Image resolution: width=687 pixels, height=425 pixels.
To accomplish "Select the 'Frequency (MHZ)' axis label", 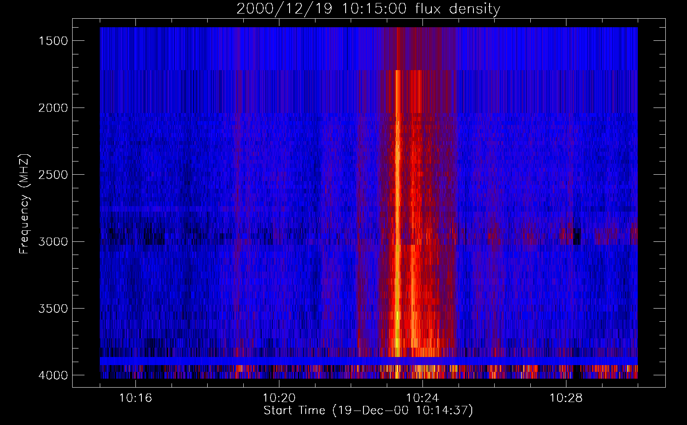I will pyautogui.click(x=24, y=204).
